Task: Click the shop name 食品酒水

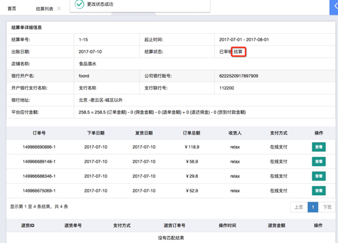Action: pos(88,64)
